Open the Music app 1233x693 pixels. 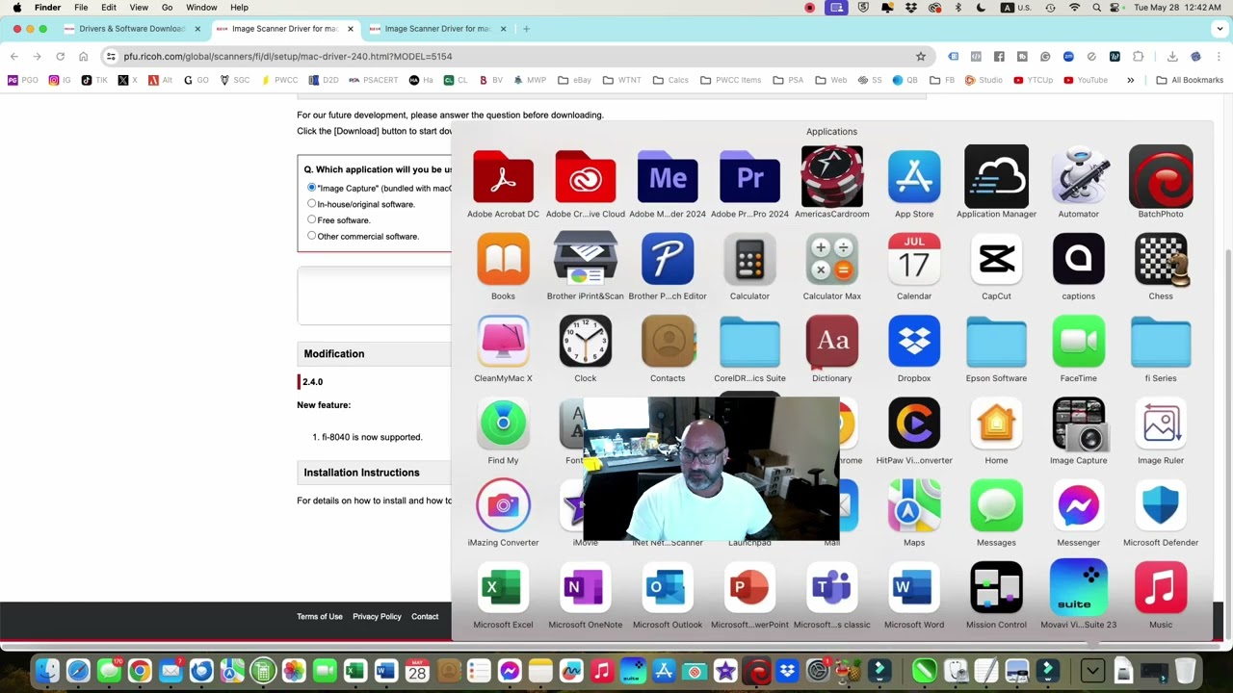click(x=1161, y=588)
